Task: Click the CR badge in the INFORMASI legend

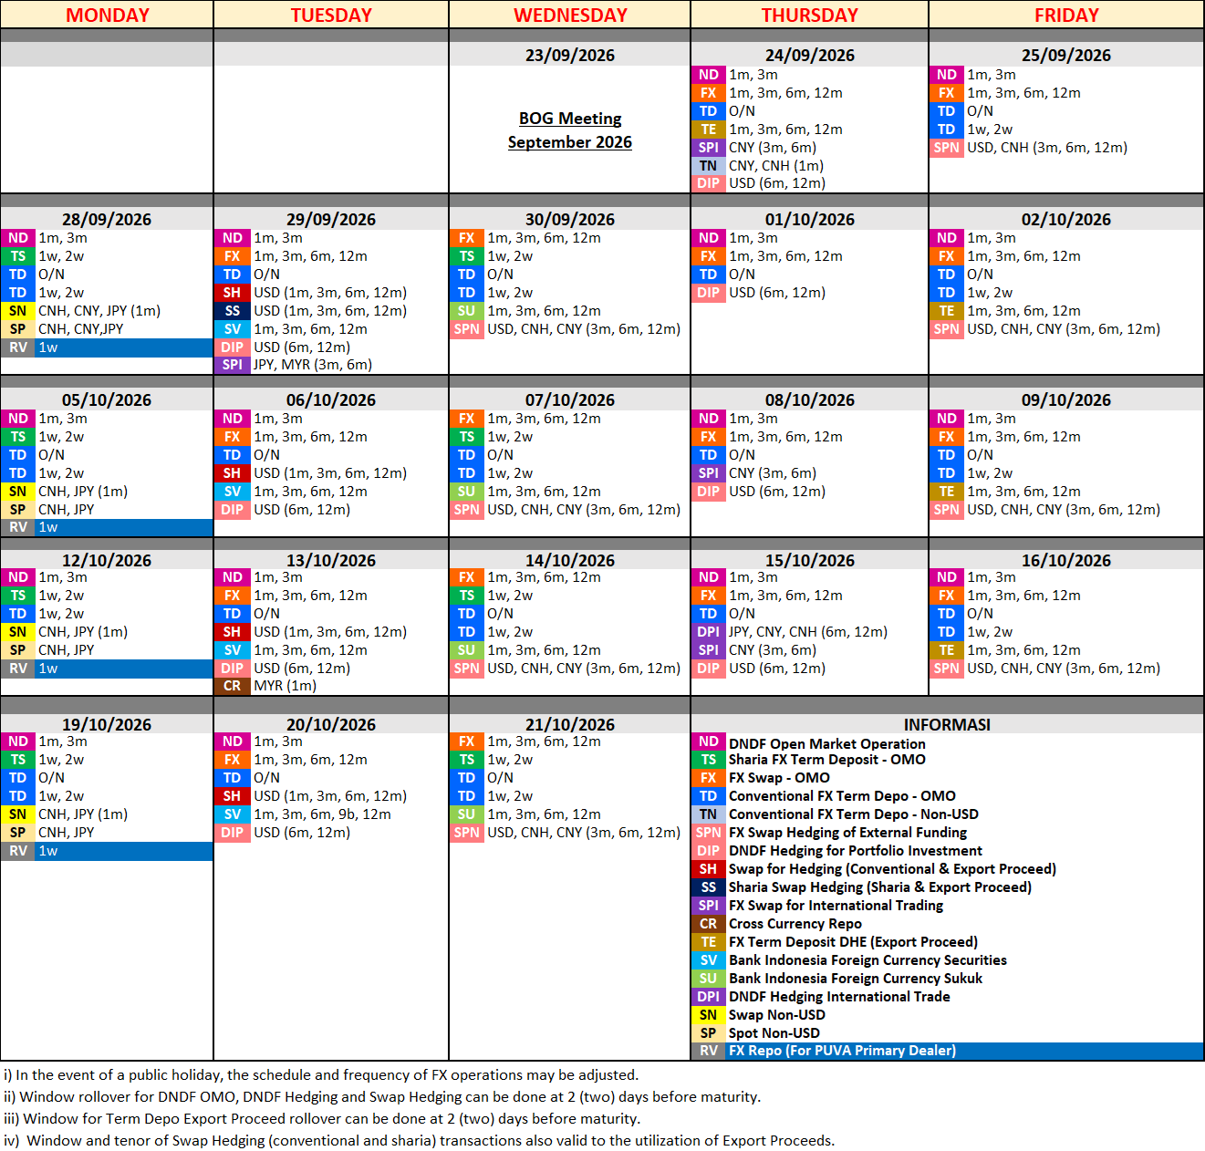Action: click(x=709, y=924)
